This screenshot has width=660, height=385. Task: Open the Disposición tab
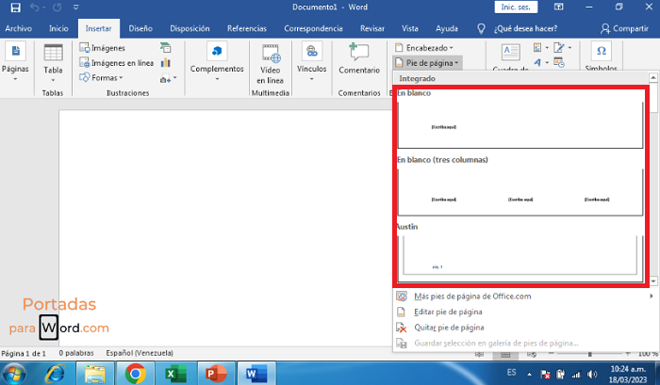pyautogui.click(x=190, y=28)
